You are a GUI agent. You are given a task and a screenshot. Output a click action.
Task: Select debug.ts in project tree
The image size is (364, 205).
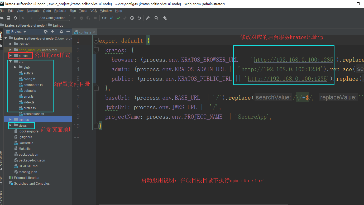pos(30,91)
